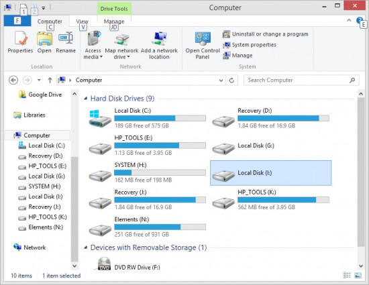Open Control Panel from the ribbon
The height and width of the screenshot is (285, 369).
203,45
